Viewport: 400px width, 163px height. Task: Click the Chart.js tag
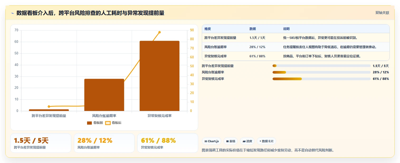coord(212,141)
